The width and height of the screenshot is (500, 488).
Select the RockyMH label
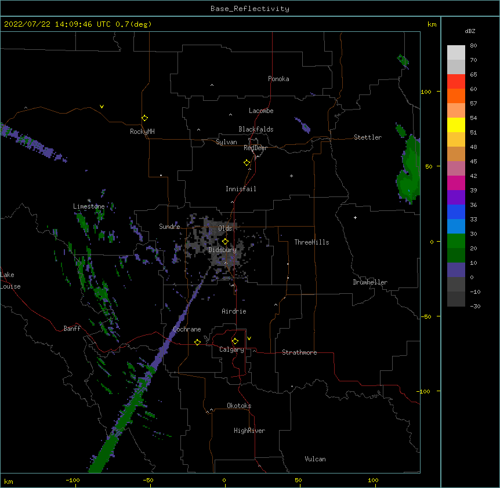pyautogui.click(x=142, y=132)
